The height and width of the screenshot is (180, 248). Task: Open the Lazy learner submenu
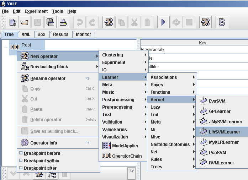[172, 107]
